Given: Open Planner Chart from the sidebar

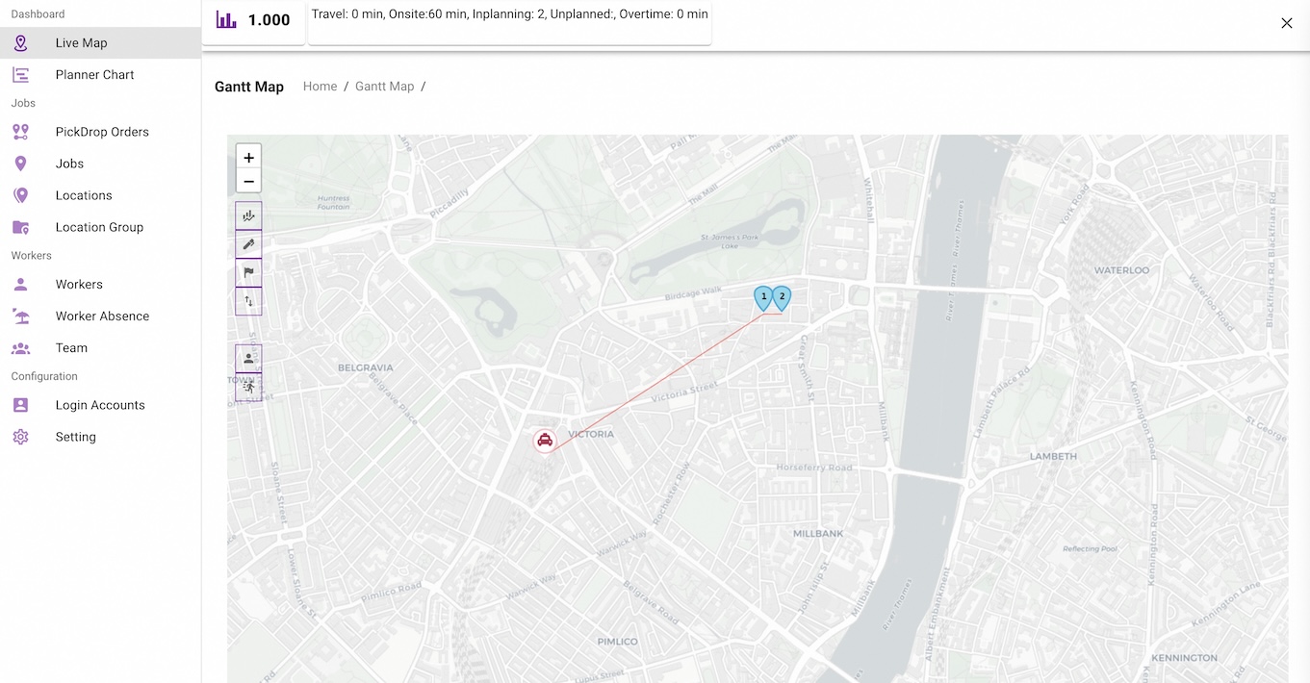Looking at the screenshot, I should [94, 75].
